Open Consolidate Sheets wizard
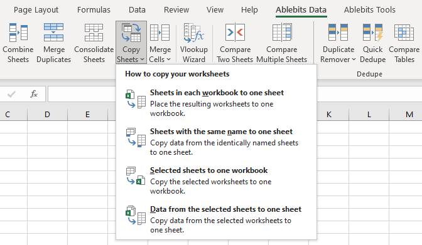422x245 pixels. (x=94, y=43)
